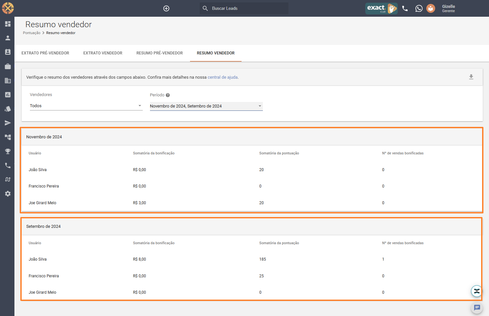Click the 185 score value
This screenshot has width=489, height=316.
263,259
